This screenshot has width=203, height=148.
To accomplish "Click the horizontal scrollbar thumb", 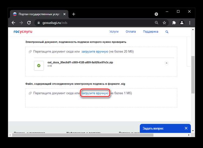I will point(83,135).
